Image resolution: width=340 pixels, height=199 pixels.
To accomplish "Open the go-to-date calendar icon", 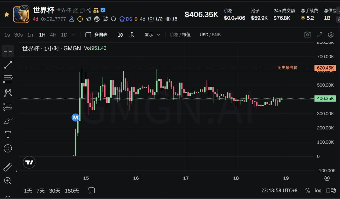I will coord(91,190).
